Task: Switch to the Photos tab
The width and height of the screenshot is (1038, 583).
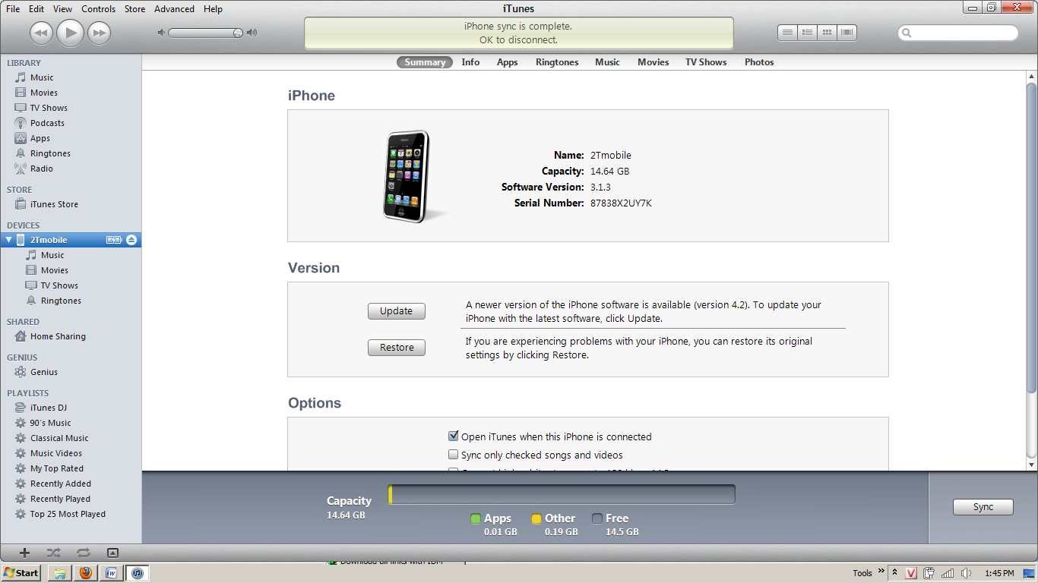Action: tap(759, 62)
